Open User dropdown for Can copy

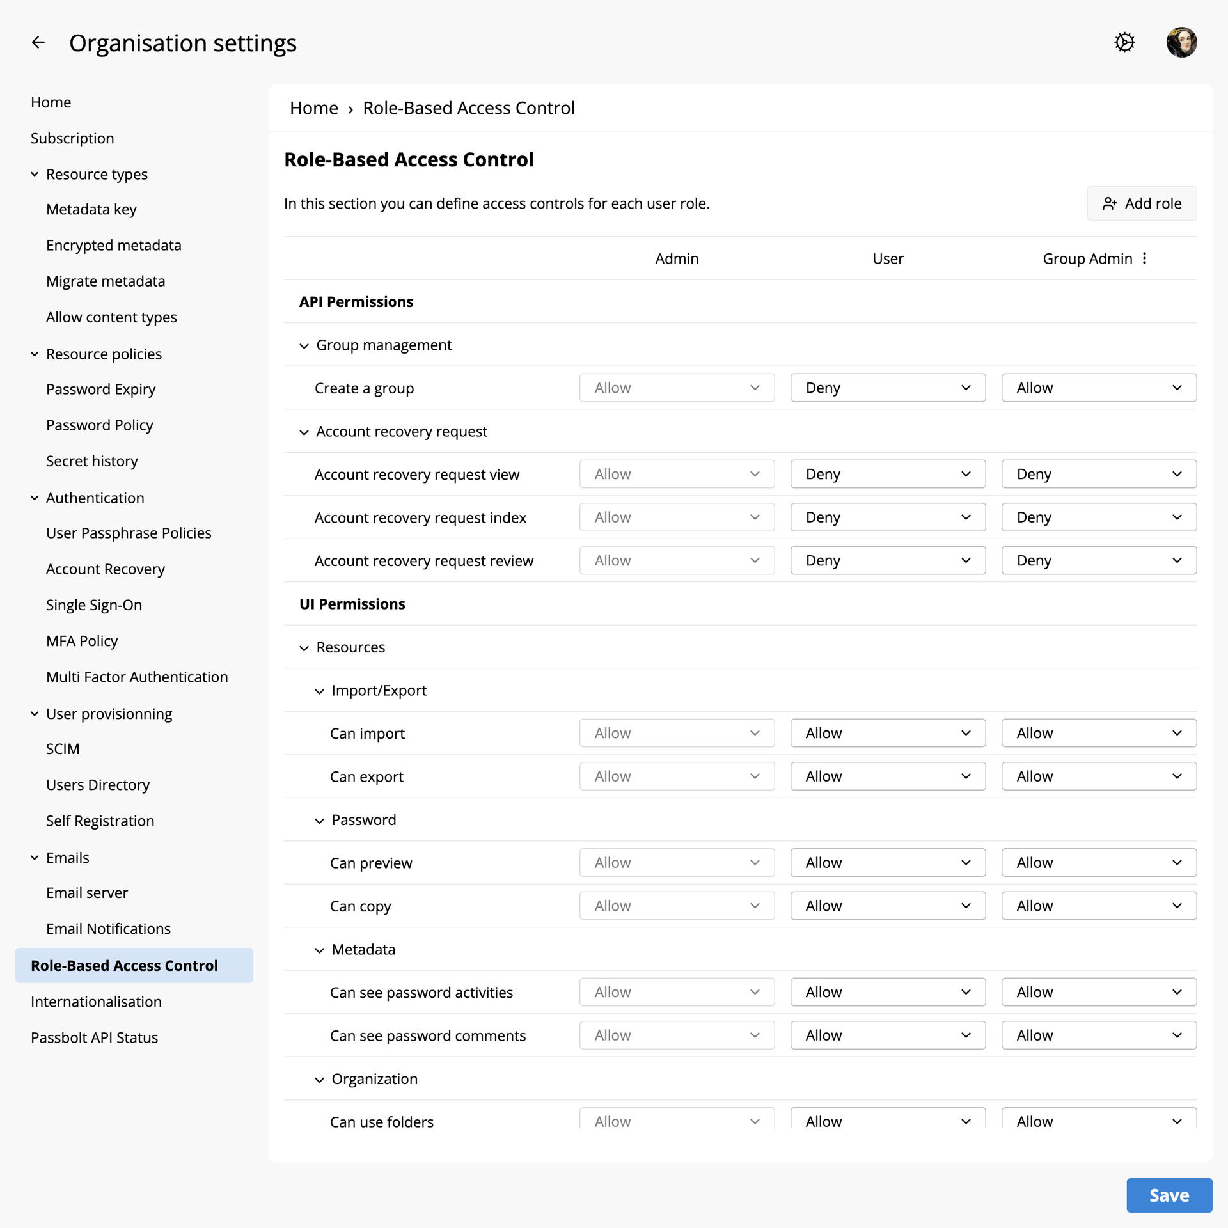pos(887,906)
